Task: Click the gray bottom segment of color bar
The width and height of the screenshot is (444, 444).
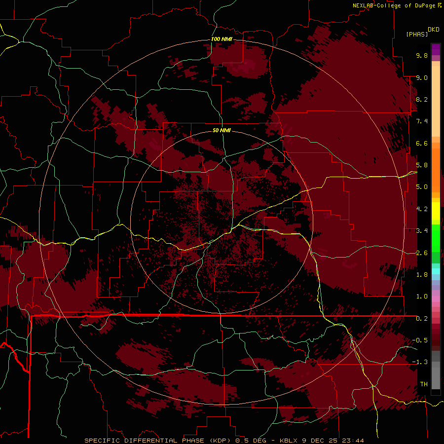Action: [x=436, y=378]
